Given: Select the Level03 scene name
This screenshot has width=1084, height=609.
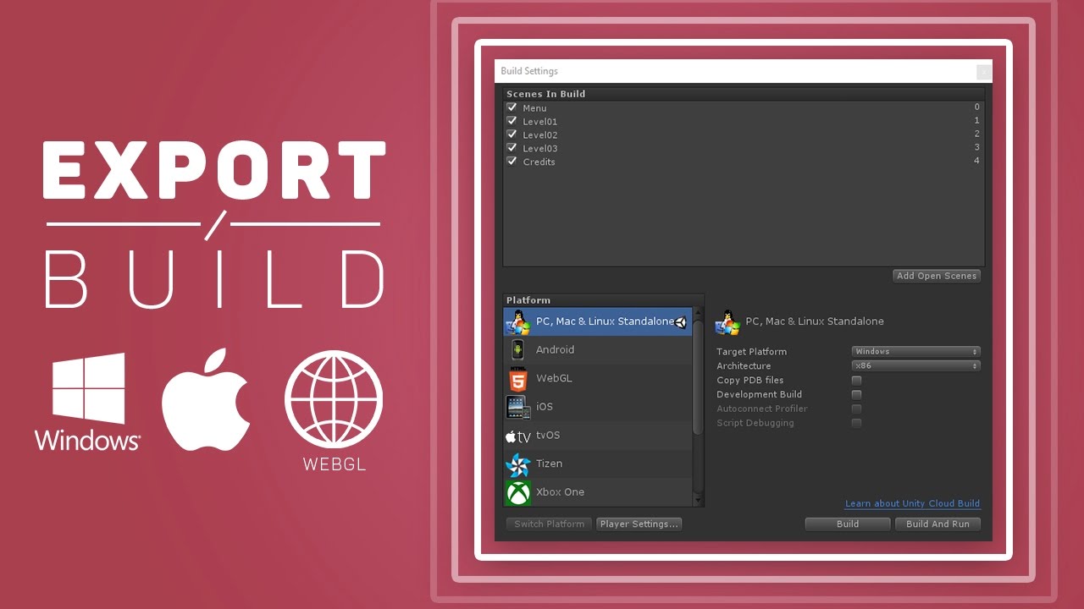Looking at the screenshot, I should point(539,149).
